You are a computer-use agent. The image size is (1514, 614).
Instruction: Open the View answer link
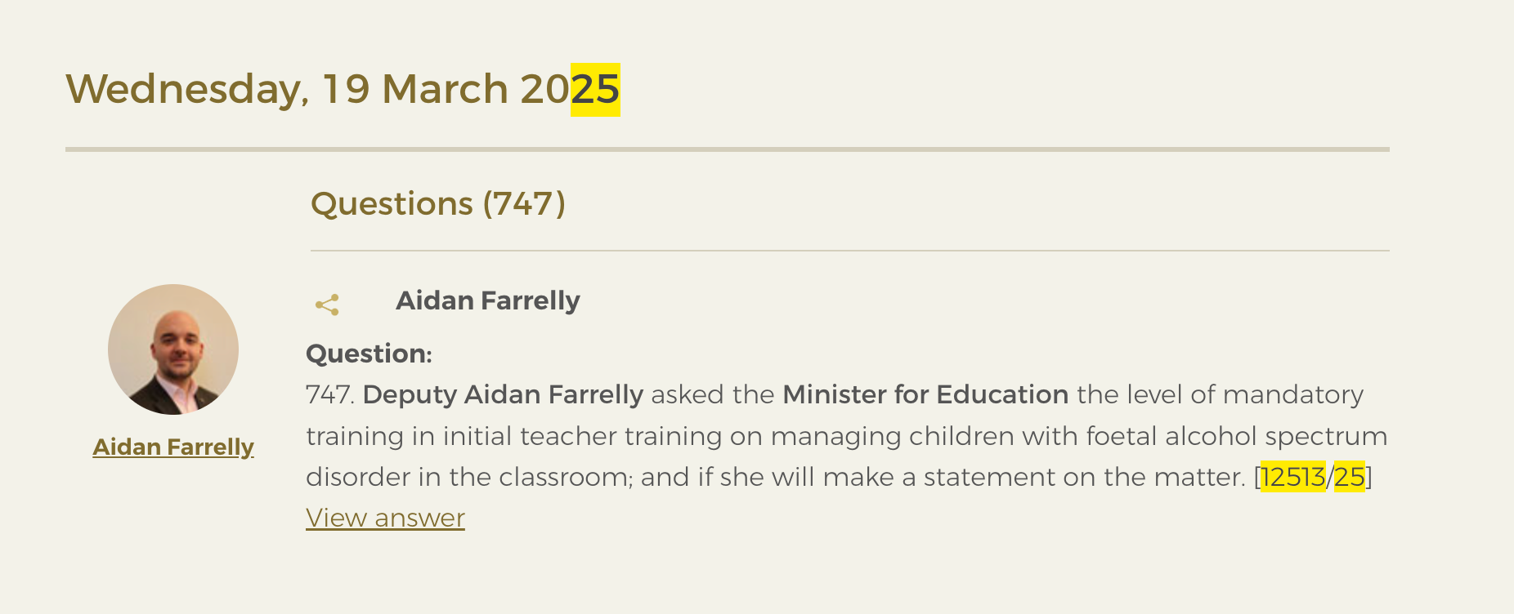[385, 518]
